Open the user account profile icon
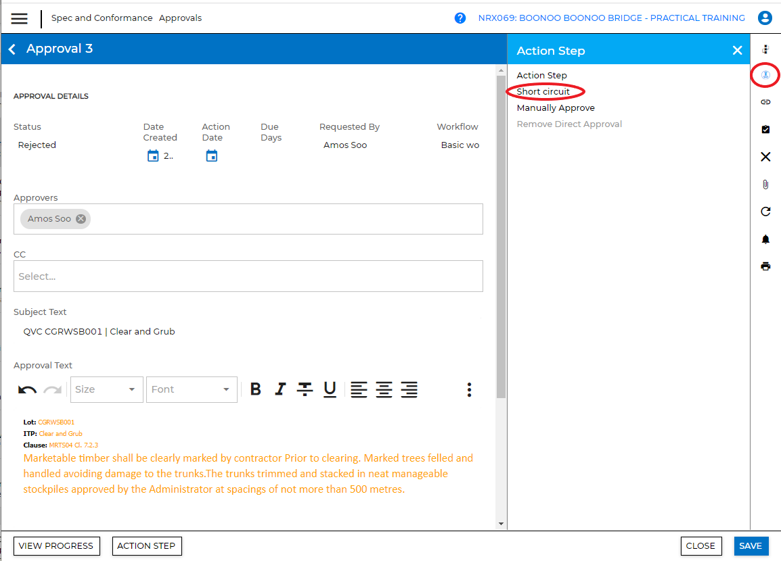The height and width of the screenshot is (561, 781). pos(765,18)
